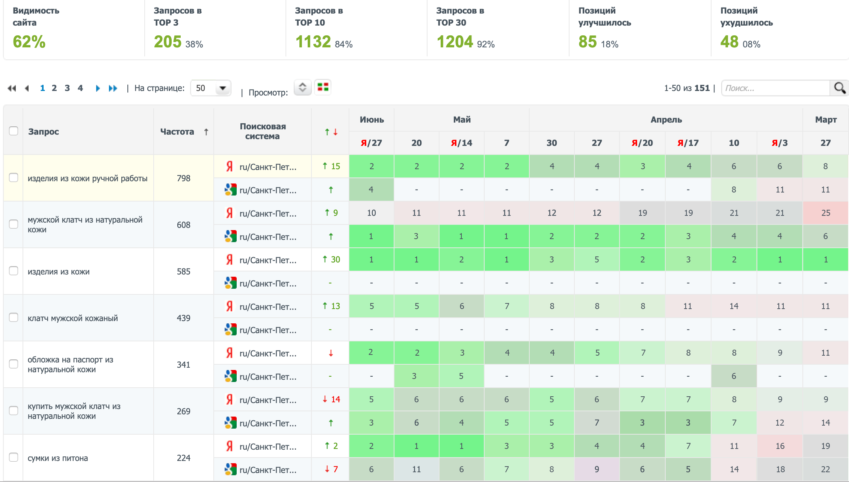Image resolution: width=849 pixels, height=482 pixels.
Task: Toggle the select-all header checkbox
Action: [14, 131]
